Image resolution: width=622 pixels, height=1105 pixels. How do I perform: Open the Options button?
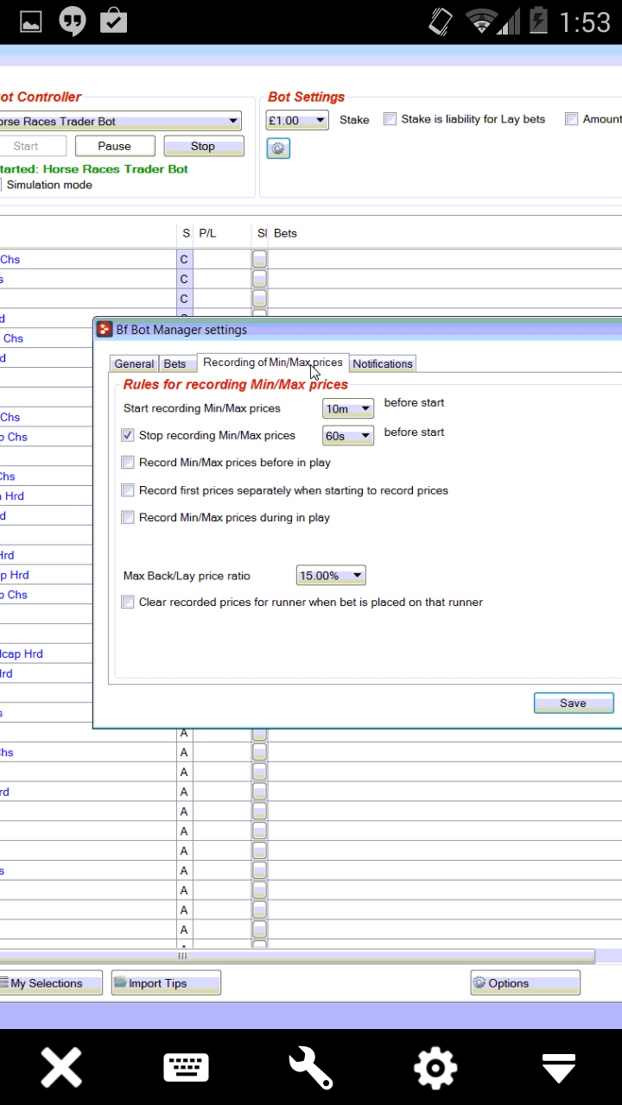(x=525, y=982)
